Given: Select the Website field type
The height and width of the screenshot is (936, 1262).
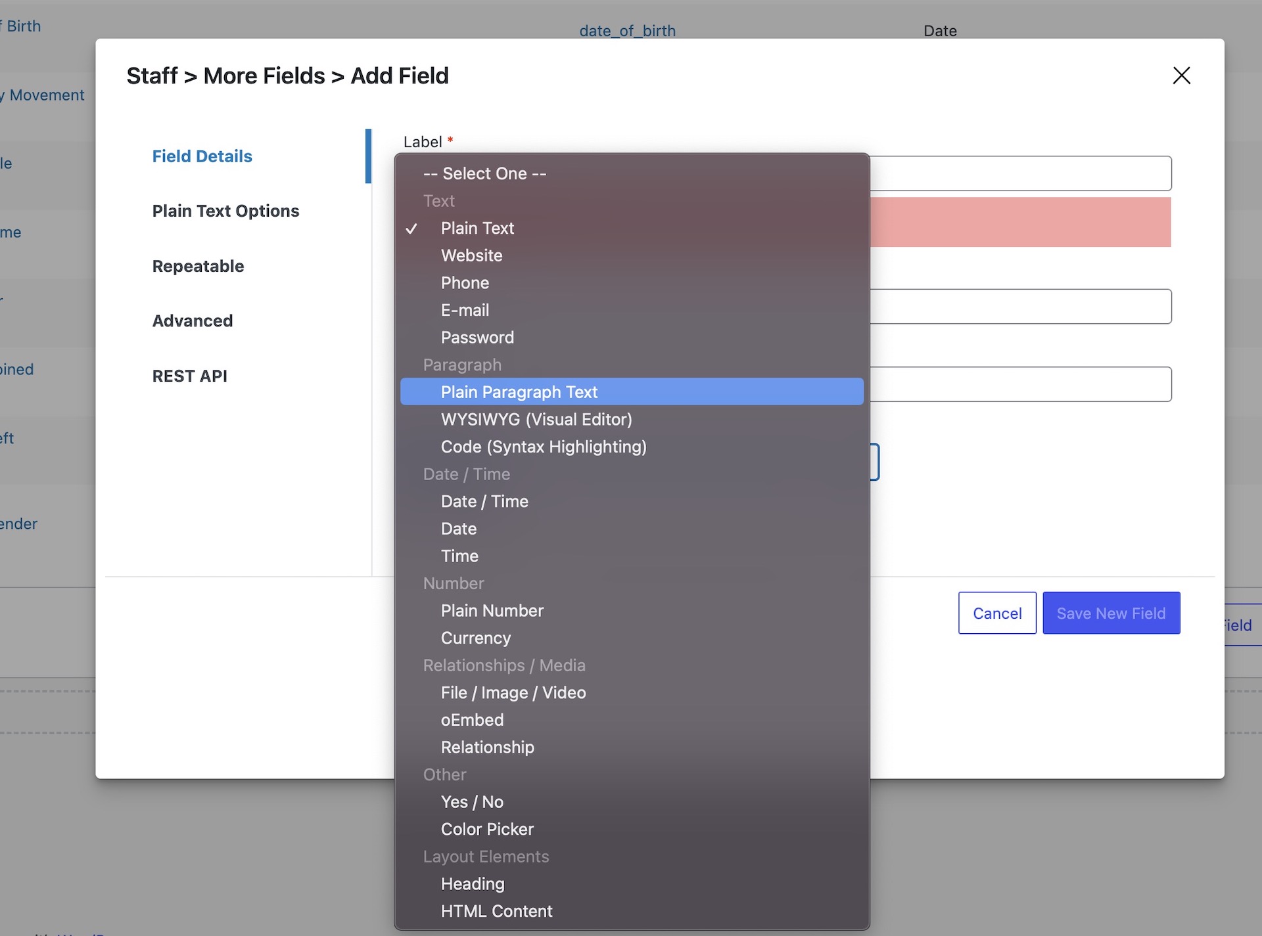Looking at the screenshot, I should [472, 256].
